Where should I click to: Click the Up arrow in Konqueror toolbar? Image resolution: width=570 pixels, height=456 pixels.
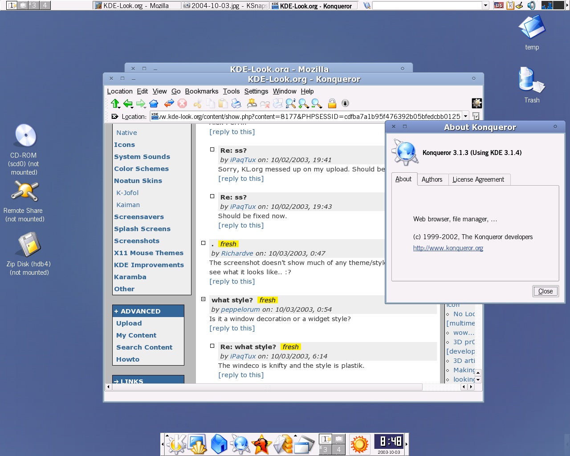point(115,104)
